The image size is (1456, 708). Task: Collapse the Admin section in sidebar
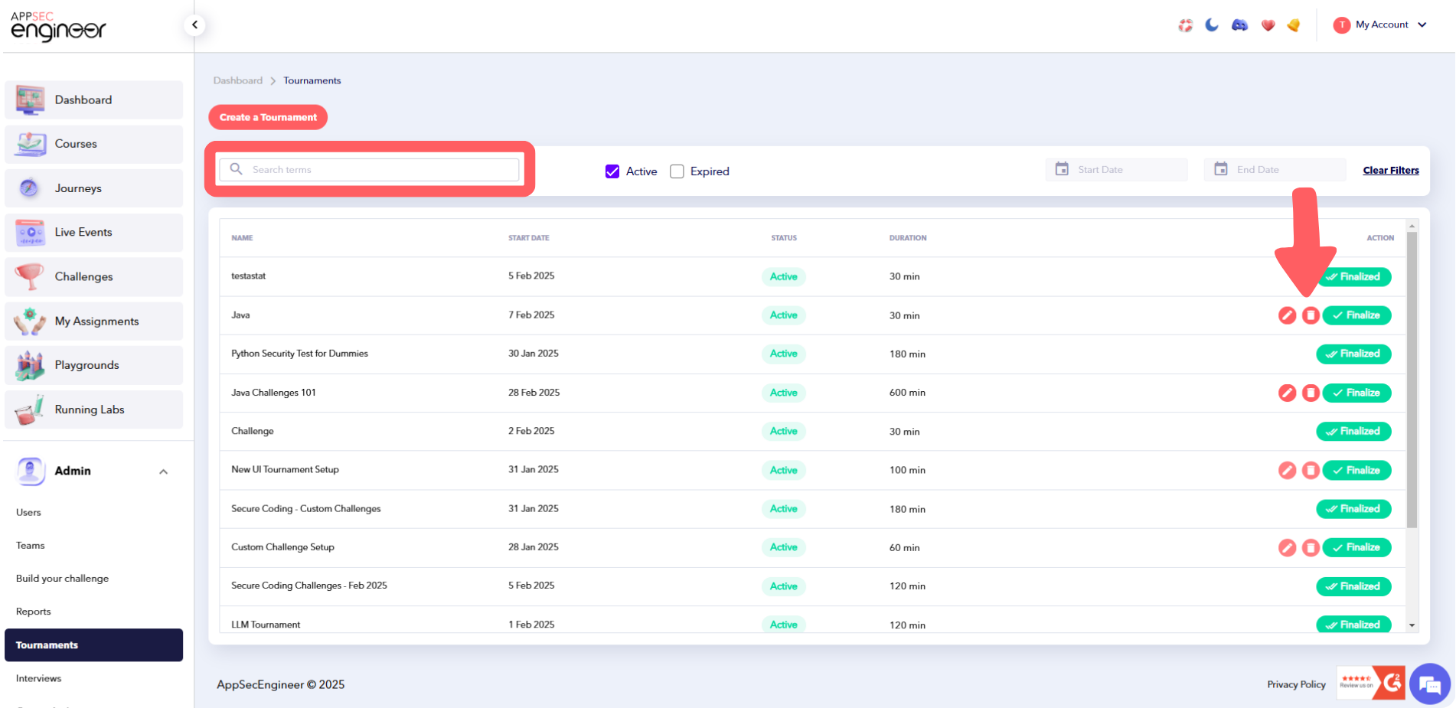click(163, 471)
